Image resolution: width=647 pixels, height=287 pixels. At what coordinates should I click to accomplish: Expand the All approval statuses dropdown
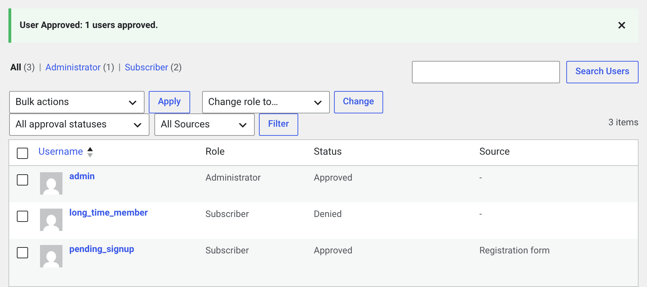tap(79, 125)
